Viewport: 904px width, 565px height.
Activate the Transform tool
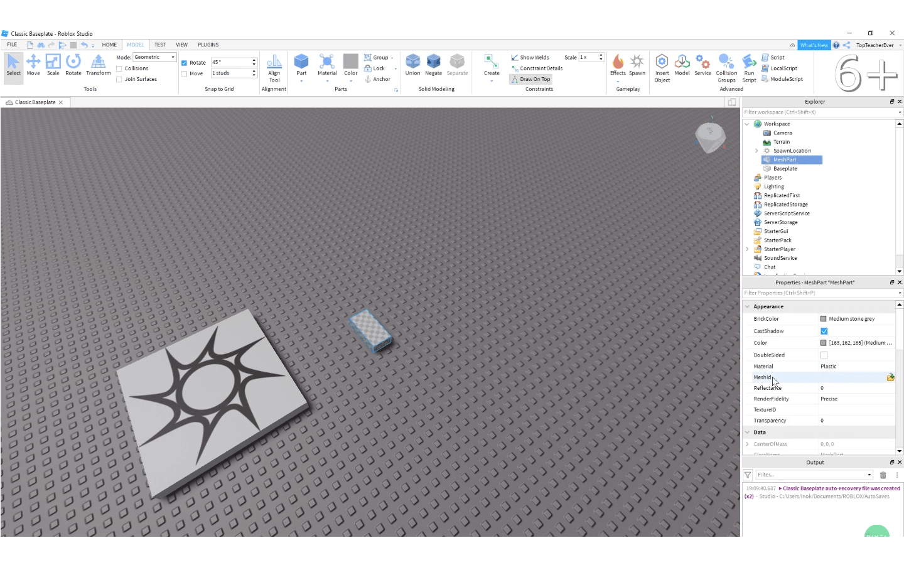[99, 65]
